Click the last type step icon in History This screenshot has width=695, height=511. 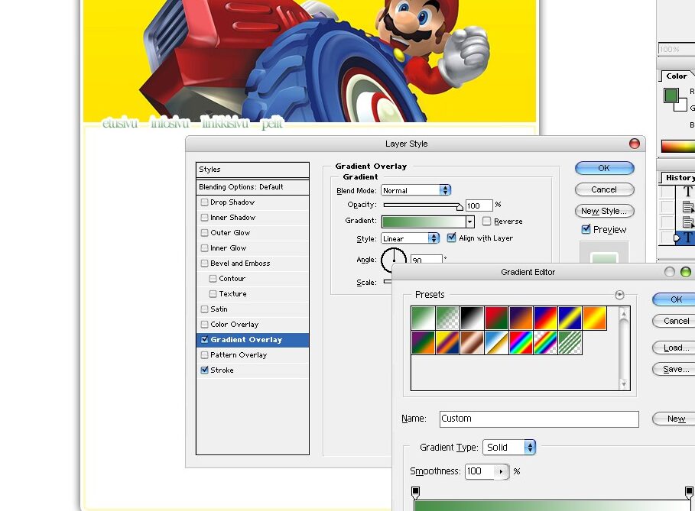[687, 238]
